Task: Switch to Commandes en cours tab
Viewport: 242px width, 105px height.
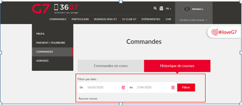Action: point(111,66)
